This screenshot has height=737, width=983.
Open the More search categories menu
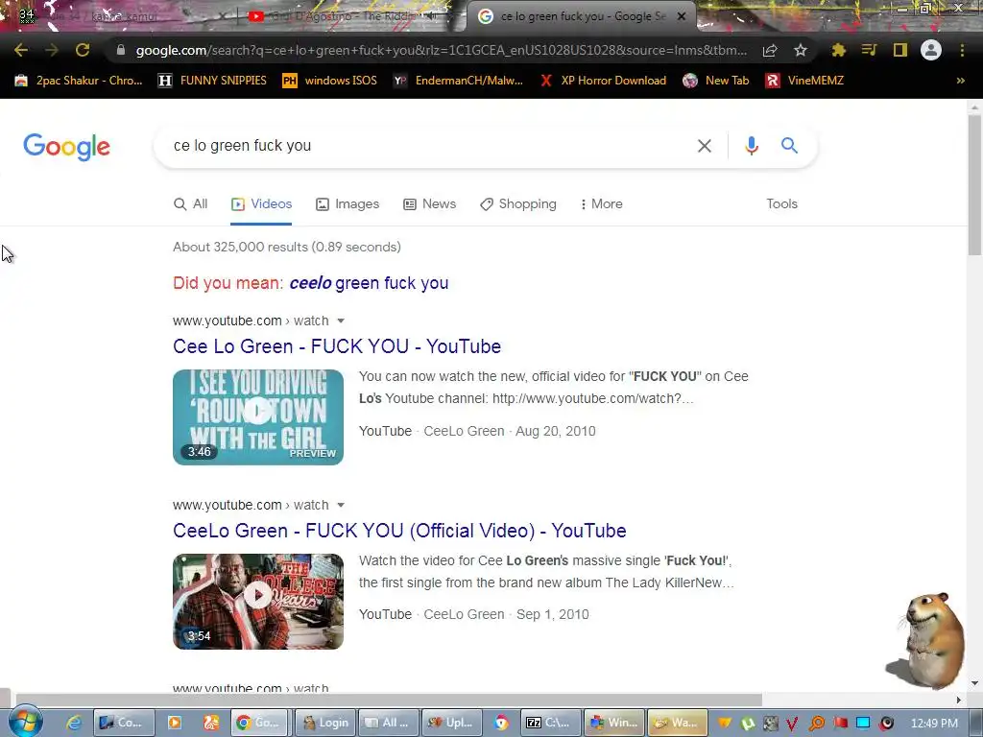[x=601, y=203]
